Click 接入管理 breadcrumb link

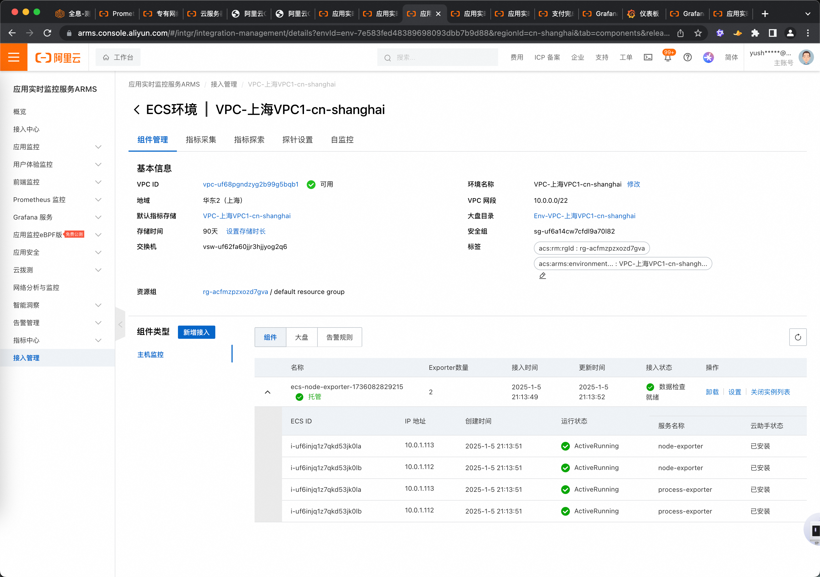tap(224, 84)
